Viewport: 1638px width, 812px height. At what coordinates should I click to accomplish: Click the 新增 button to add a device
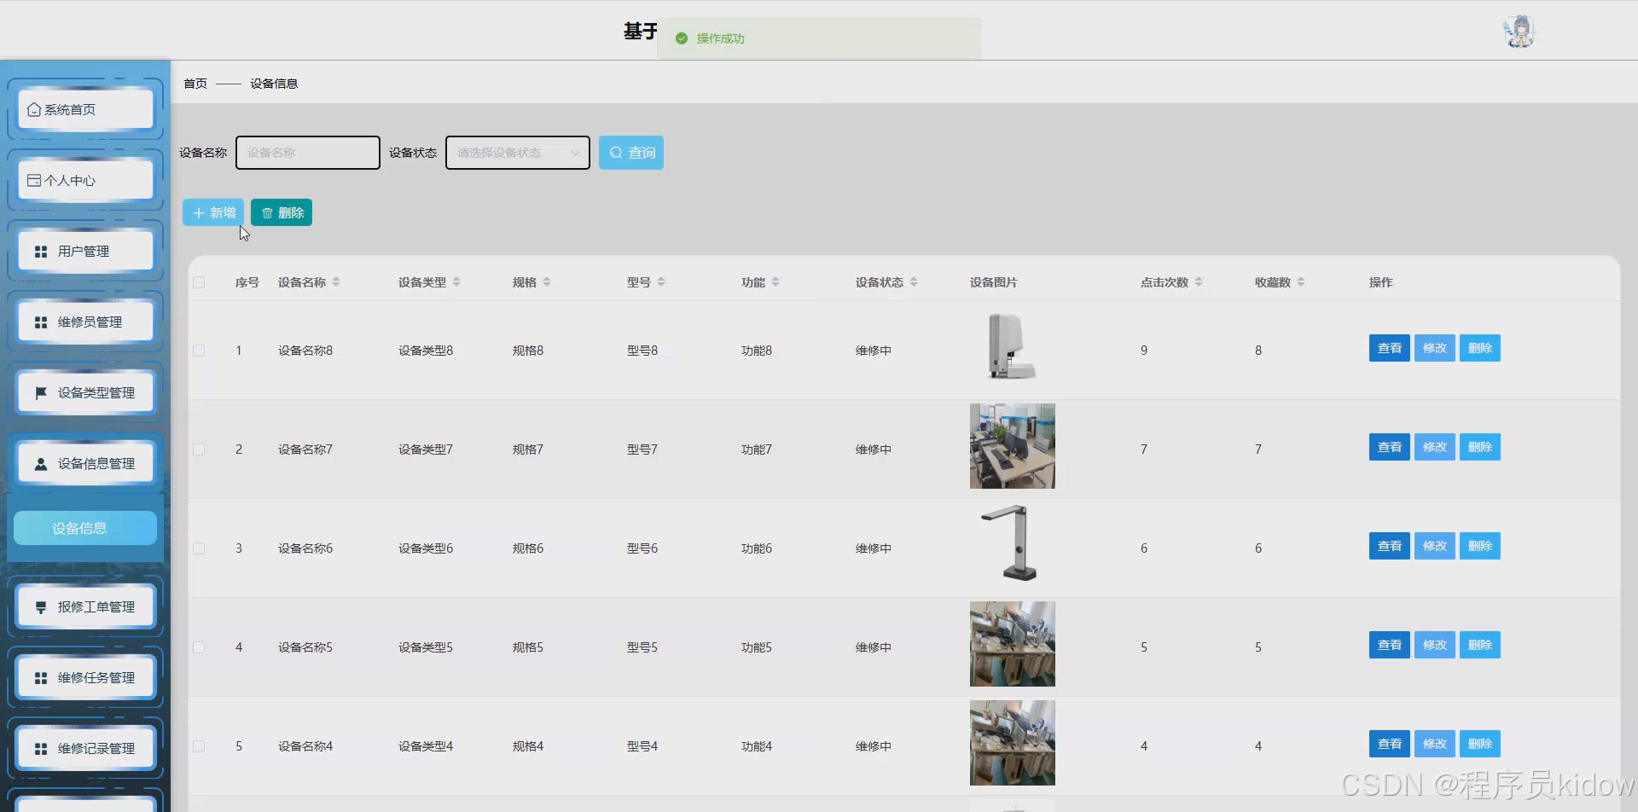(212, 212)
